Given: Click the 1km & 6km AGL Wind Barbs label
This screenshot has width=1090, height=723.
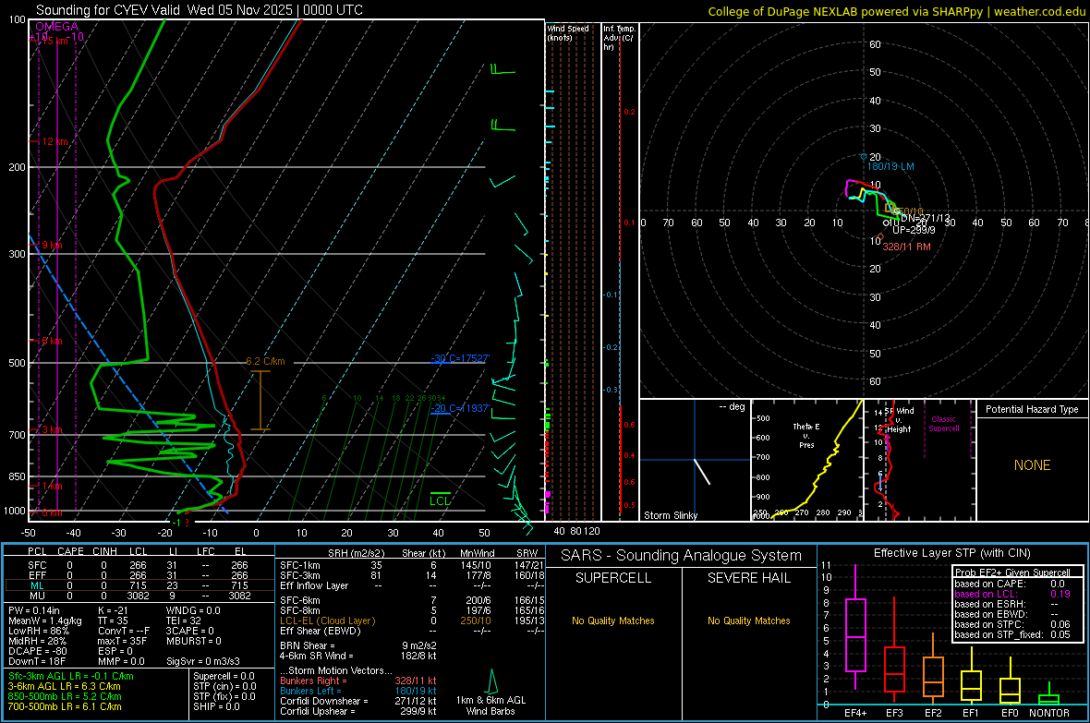Looking at the screenshot, I should tap(490, 705).
